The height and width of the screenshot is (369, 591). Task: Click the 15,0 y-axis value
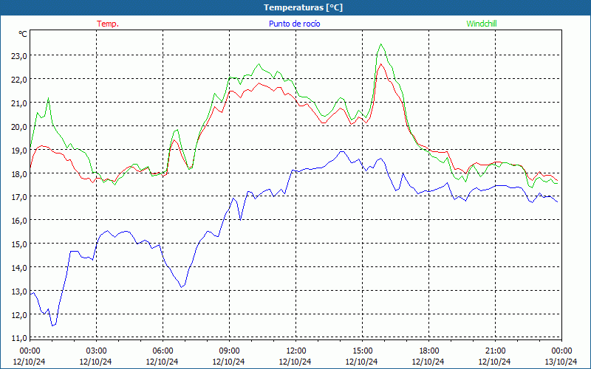click(19, 244)
